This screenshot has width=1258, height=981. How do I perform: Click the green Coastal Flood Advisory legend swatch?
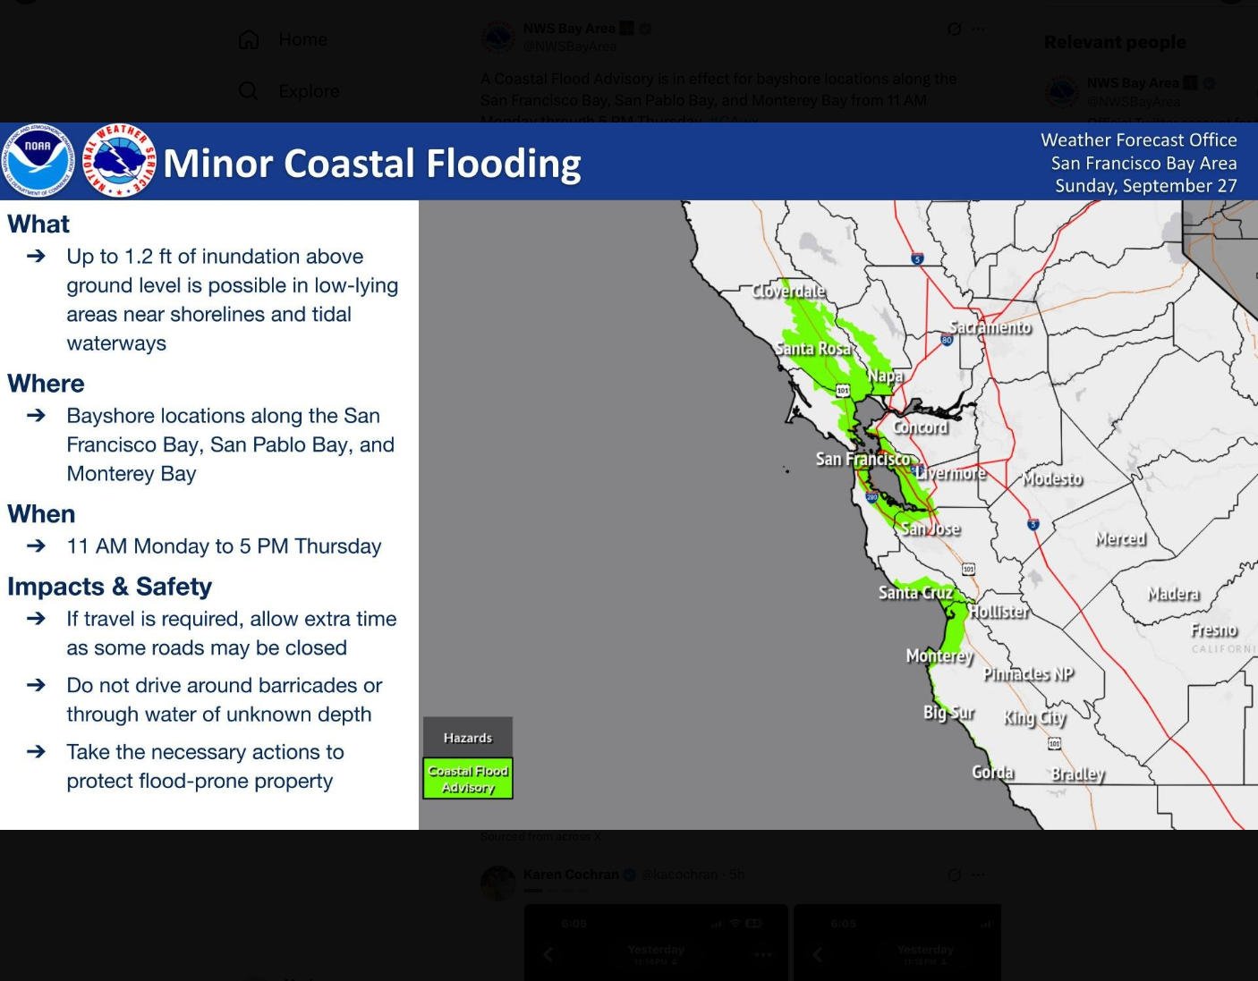point(468,778)
